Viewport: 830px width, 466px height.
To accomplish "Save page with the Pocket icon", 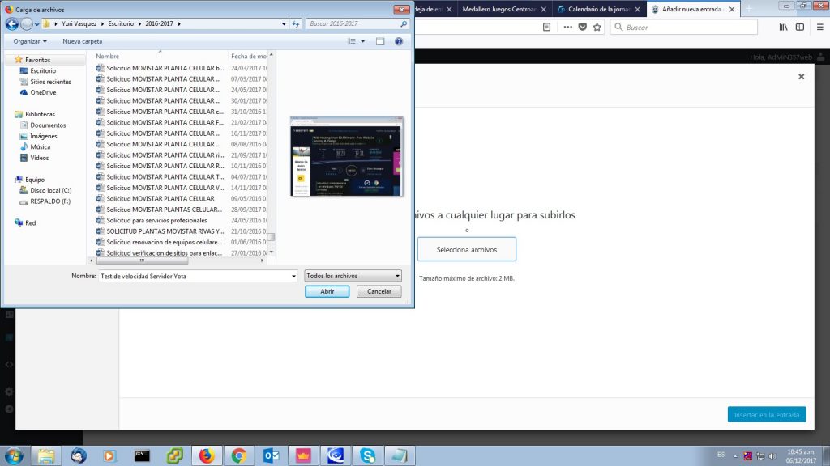I will 582,27.
